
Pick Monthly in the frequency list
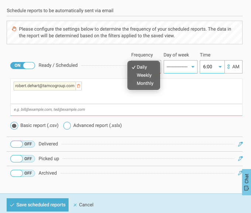tap(145, 83)
